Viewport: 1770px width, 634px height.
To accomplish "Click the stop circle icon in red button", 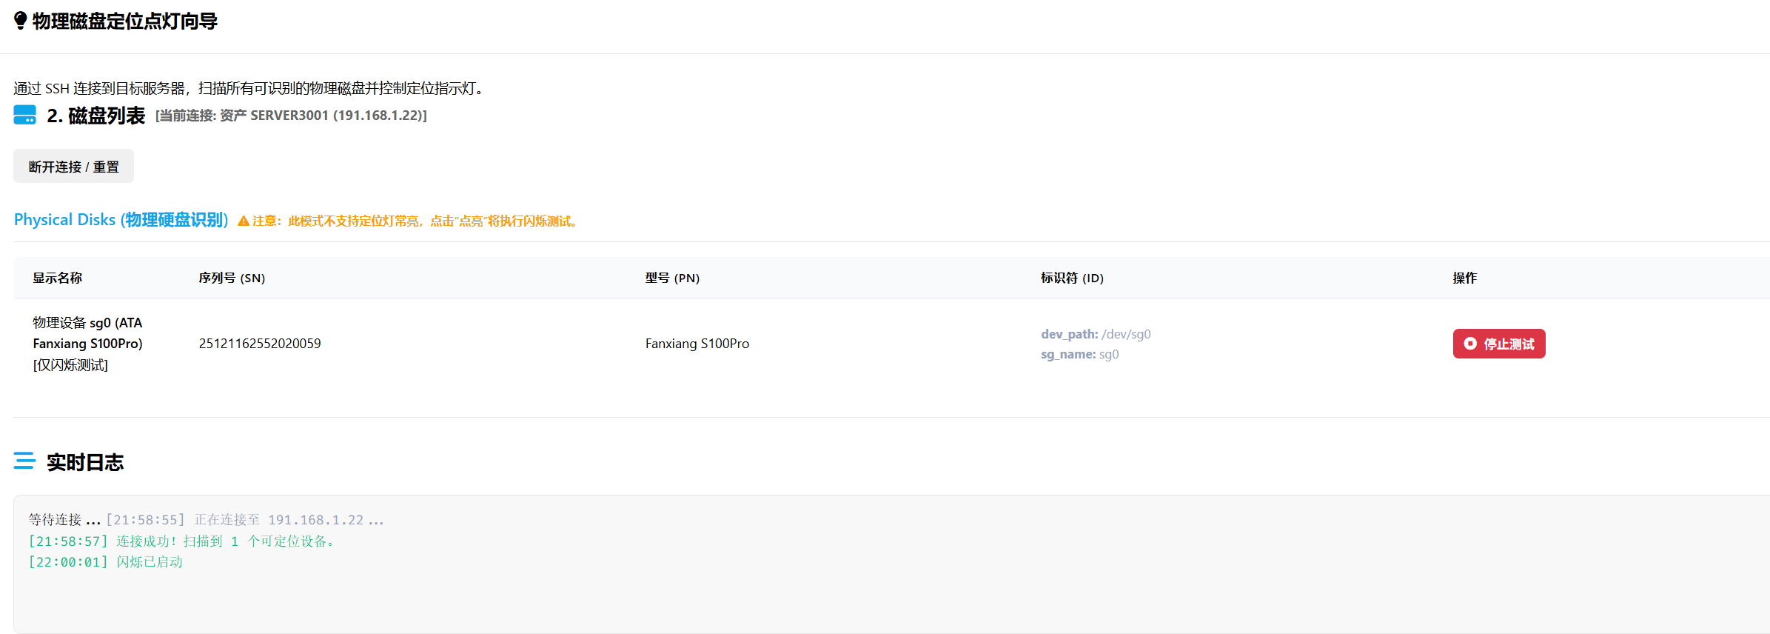I will tap(1470, 344).
